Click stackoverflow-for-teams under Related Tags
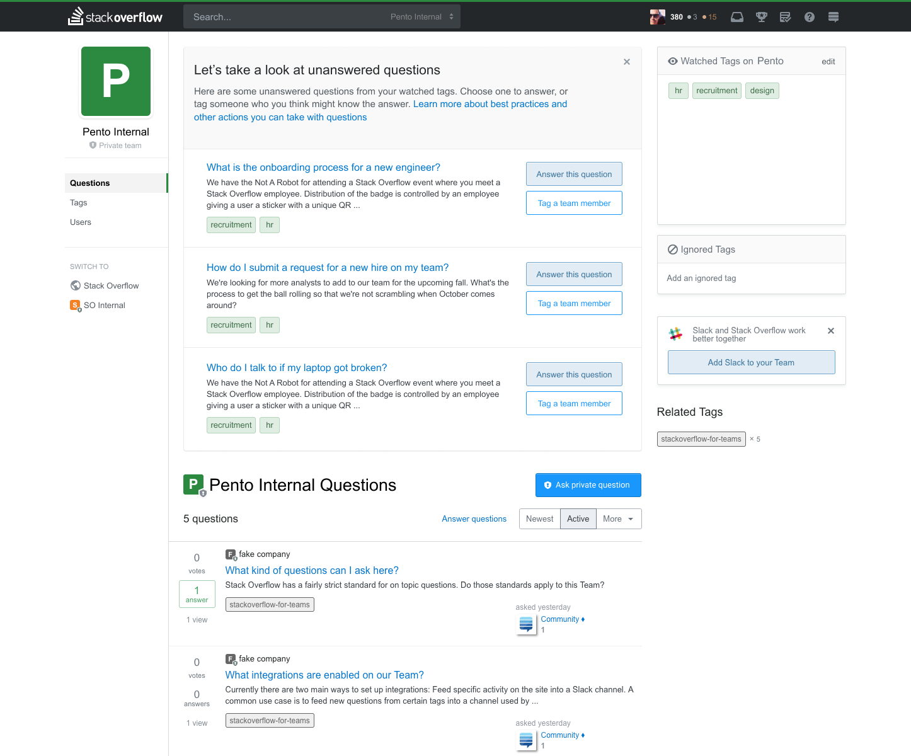Screen dimensions: 911x756 point(701,439)
